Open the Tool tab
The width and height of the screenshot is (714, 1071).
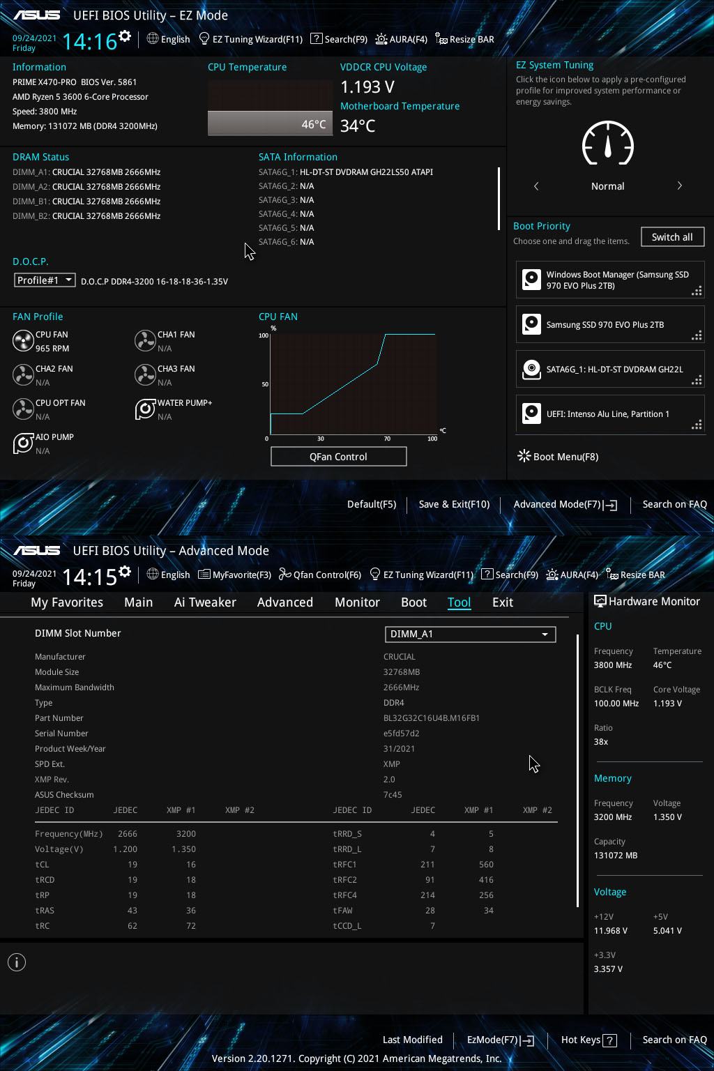coord(459,602)
